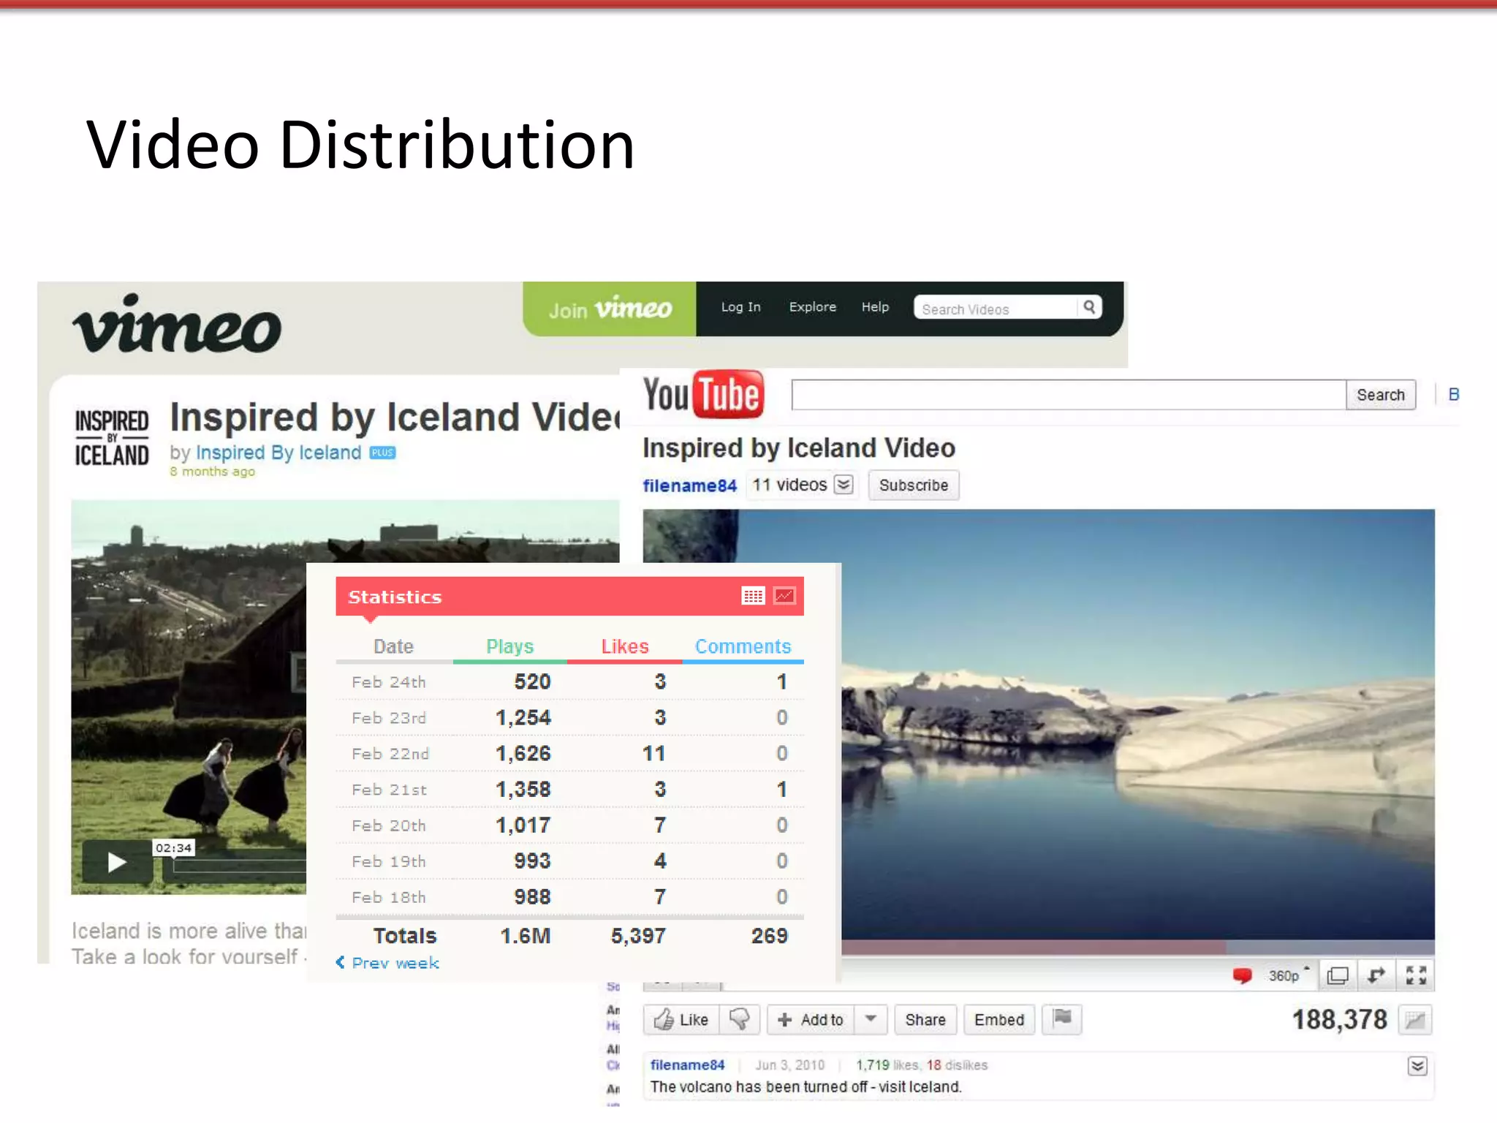Click the Vimeo video progress bar
The height and width of the screenshot is (1123, 1497).
[240, 866]
